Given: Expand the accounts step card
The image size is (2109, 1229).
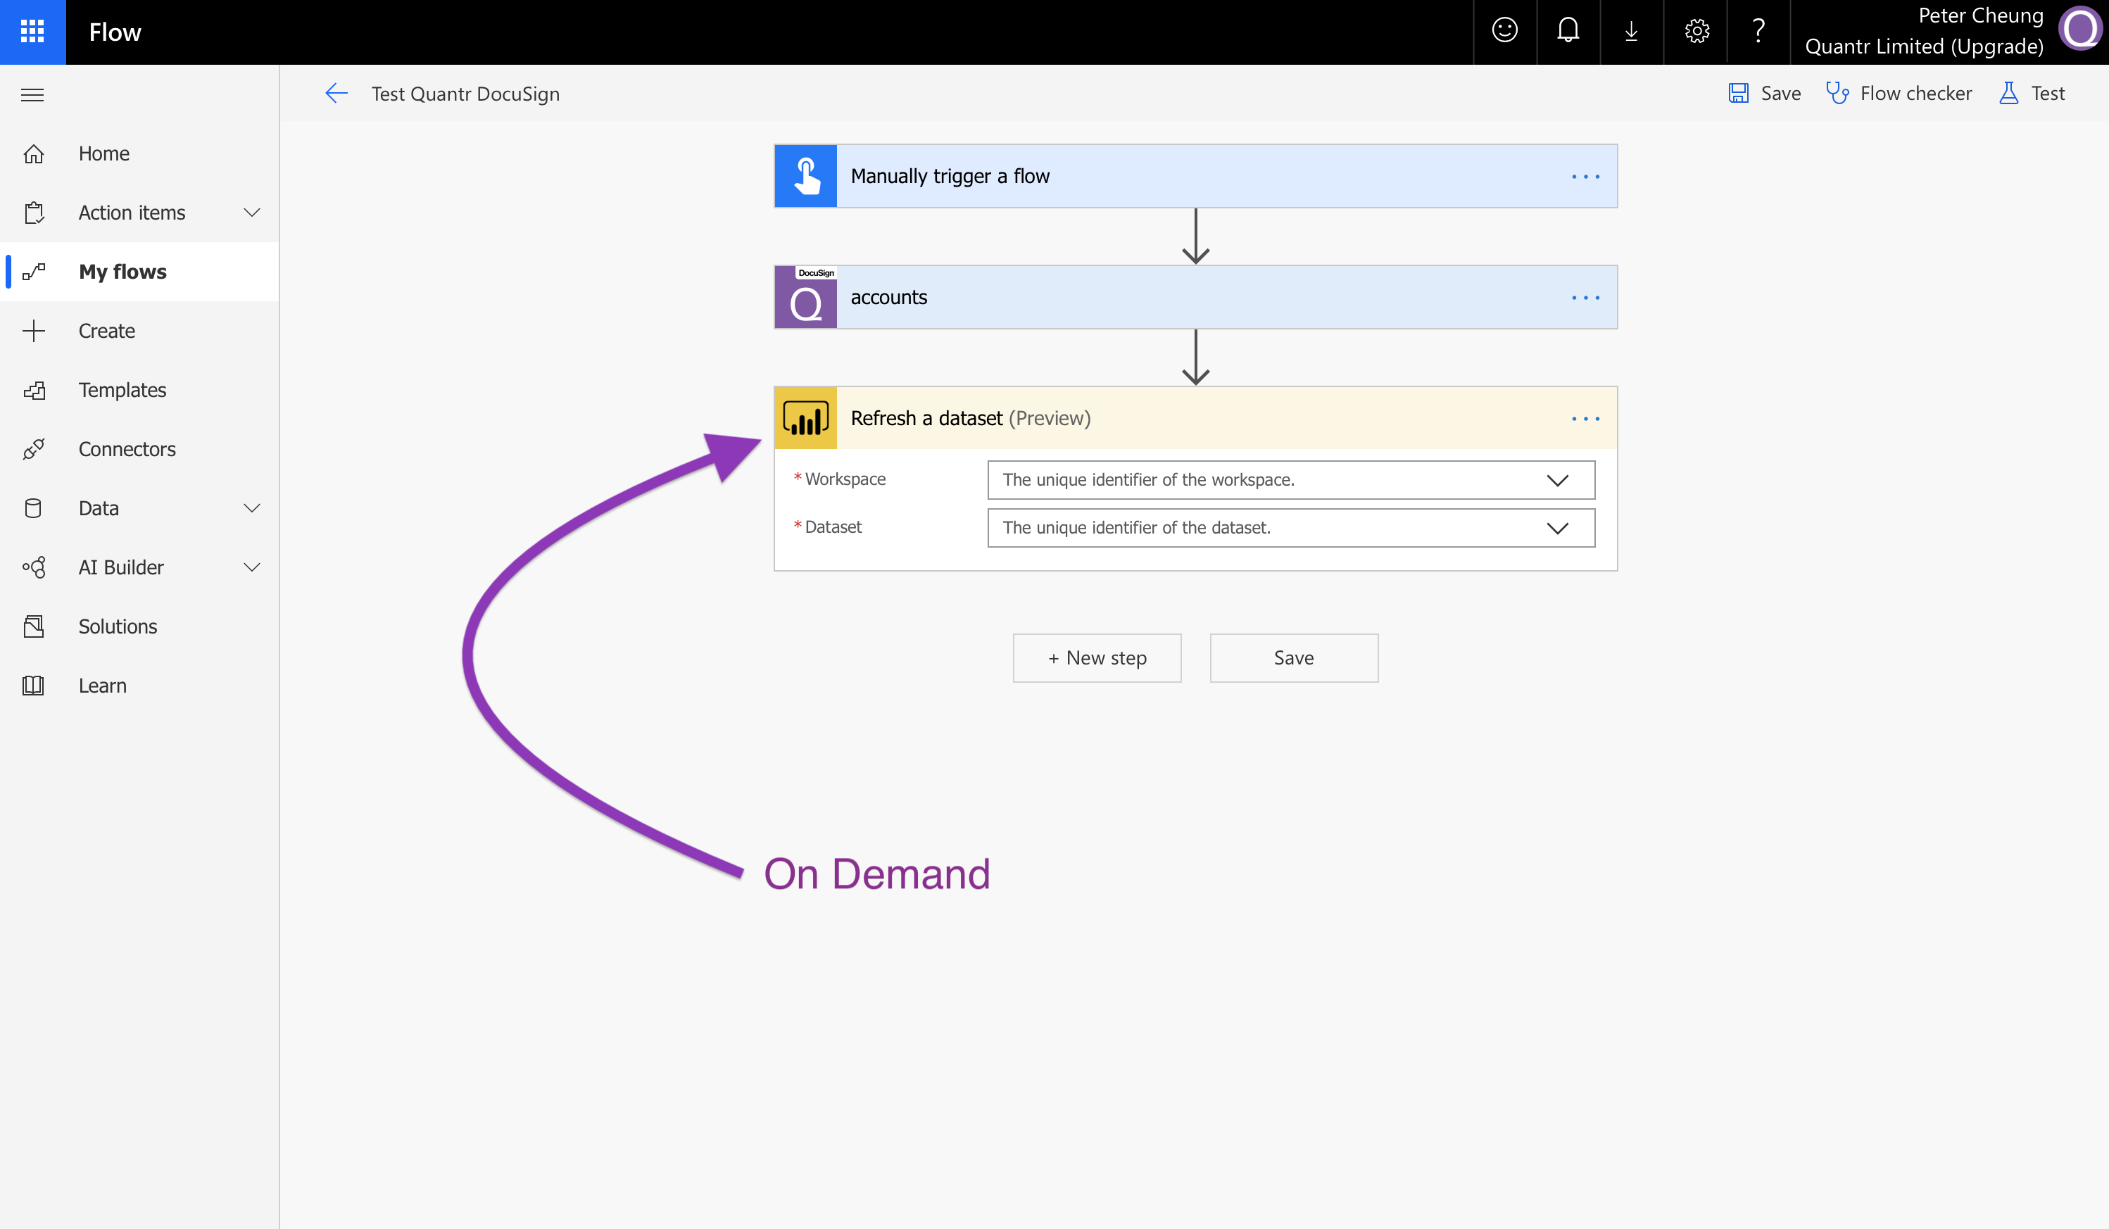Looking at the screenshot, I should click(x=1195, y=297).
